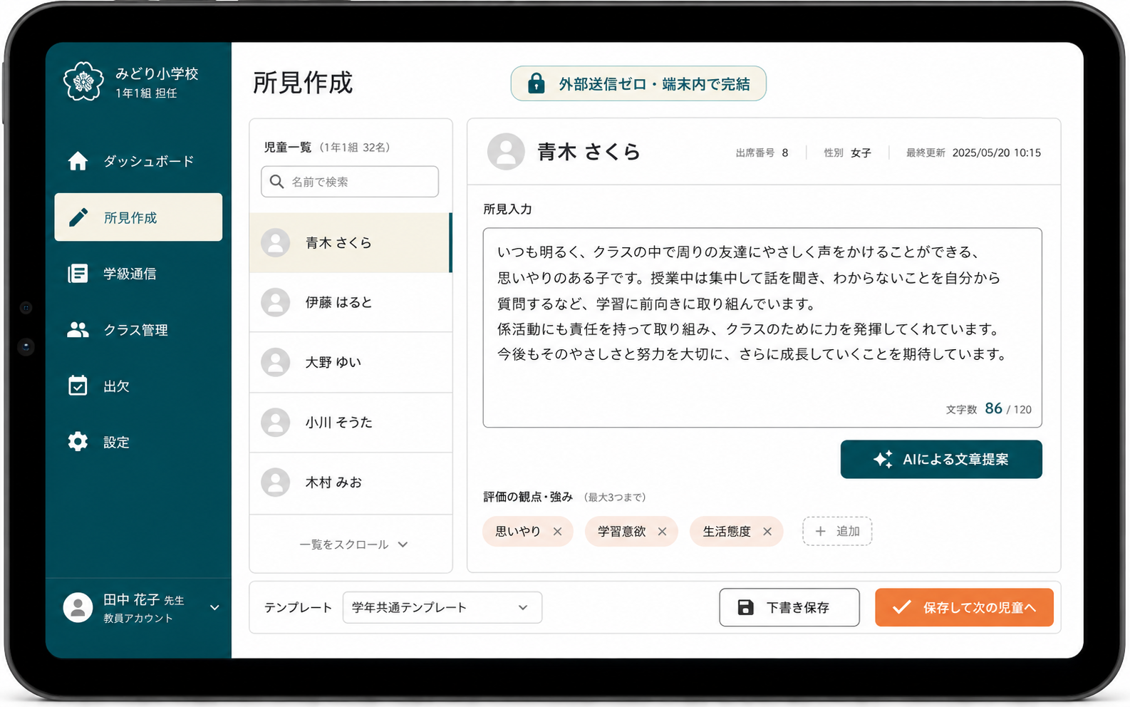Click the sparkle icon on the AI suggestion button
The width and height of the screenshot is (1130, 707).
click(883, 460)
